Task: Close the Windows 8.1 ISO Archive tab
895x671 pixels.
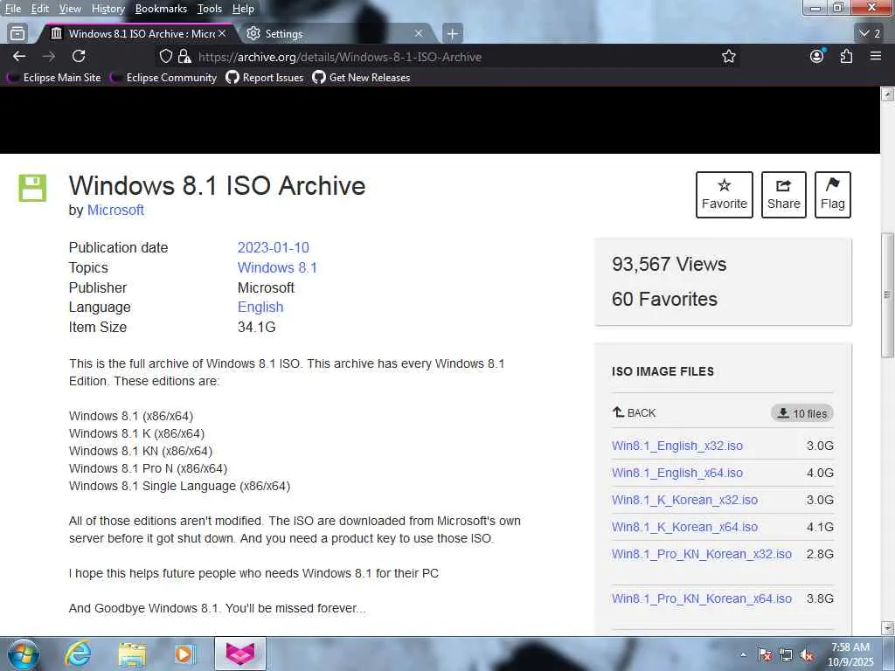Action: pos(222,34)
